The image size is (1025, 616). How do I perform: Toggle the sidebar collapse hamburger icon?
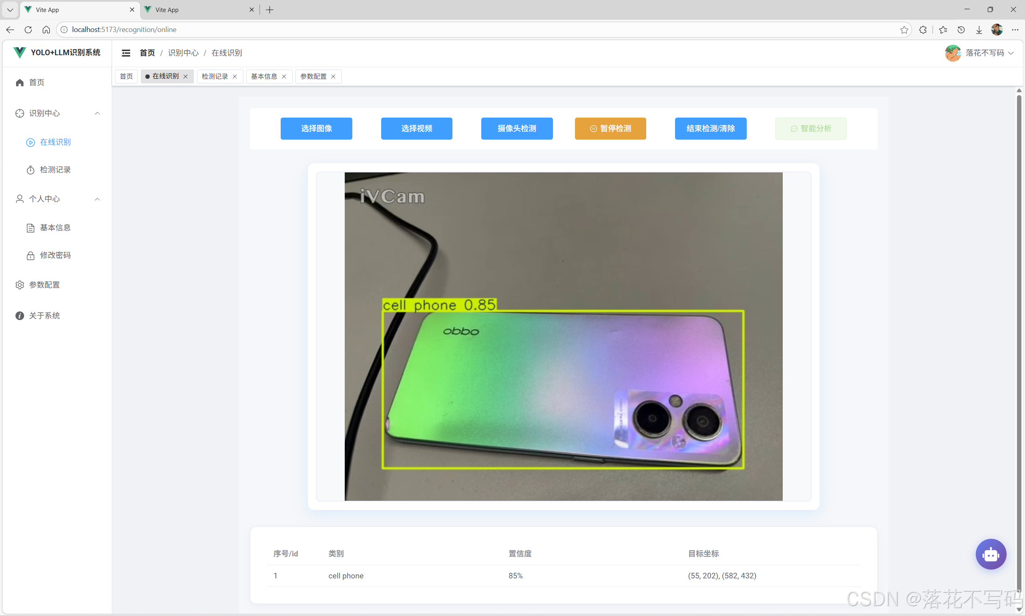(x=126, y=53)
